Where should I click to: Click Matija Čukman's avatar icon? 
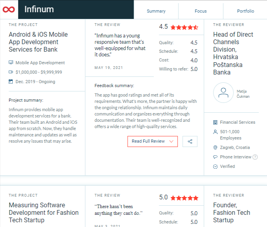tap(223, 93)
